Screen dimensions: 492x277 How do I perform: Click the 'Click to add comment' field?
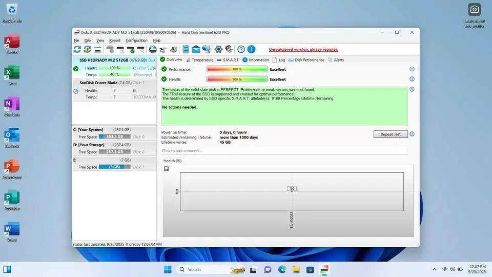tap(284, 151)
